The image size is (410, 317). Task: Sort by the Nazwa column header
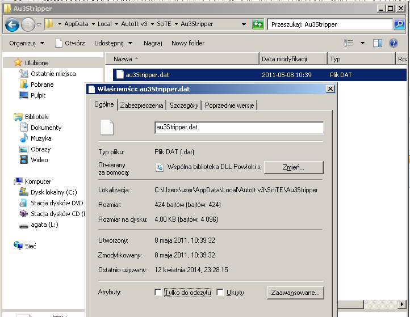click(182, 59)
